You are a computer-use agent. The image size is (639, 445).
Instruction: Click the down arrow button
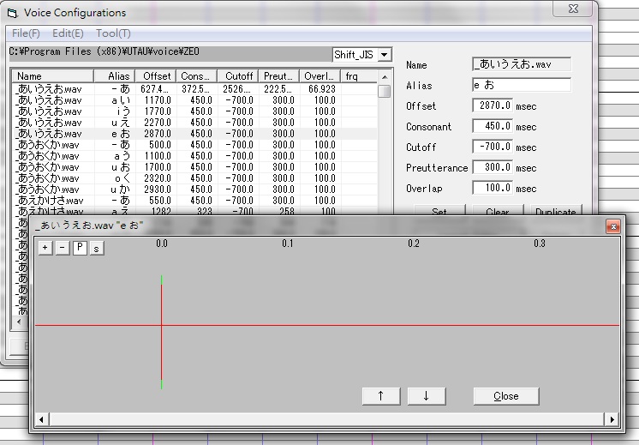point(427,396)
